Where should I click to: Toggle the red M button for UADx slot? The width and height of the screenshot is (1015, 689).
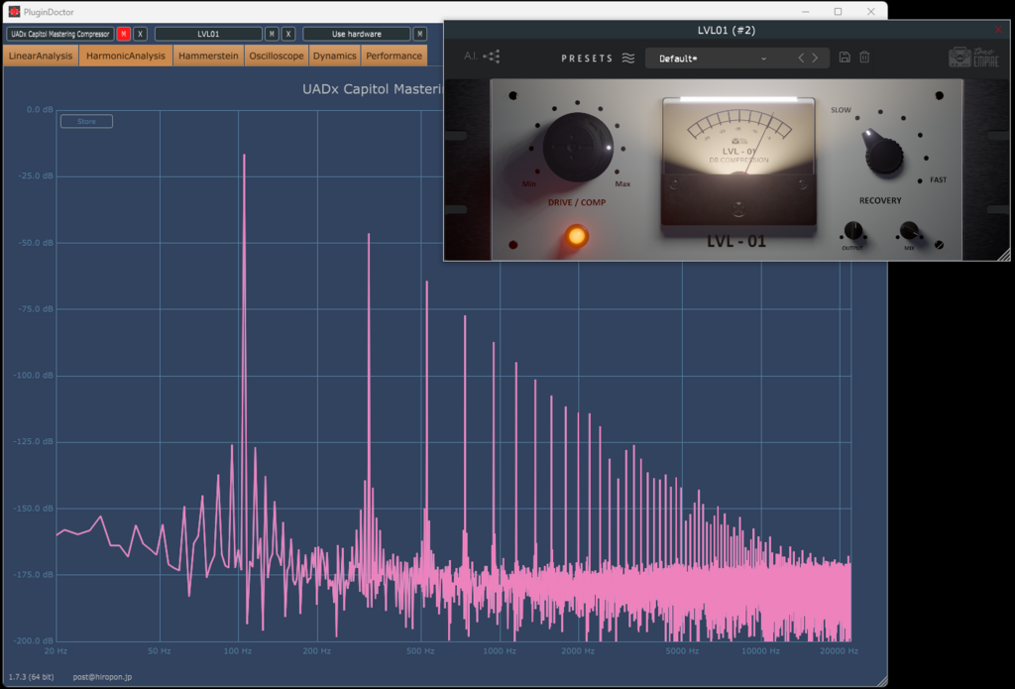(x=123, y=34)
